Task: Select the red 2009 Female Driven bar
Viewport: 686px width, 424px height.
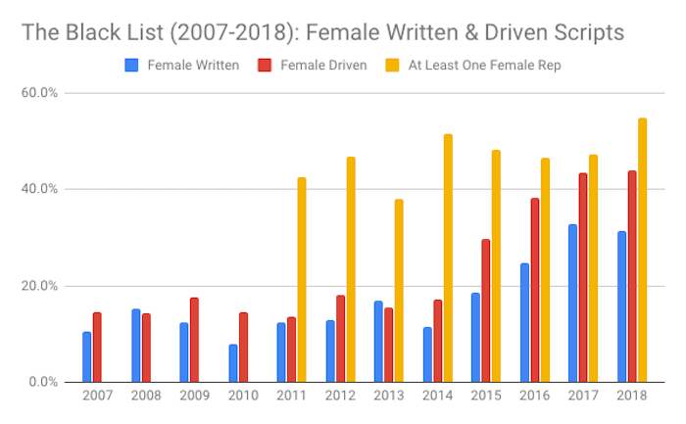Action: click(194, 340)
